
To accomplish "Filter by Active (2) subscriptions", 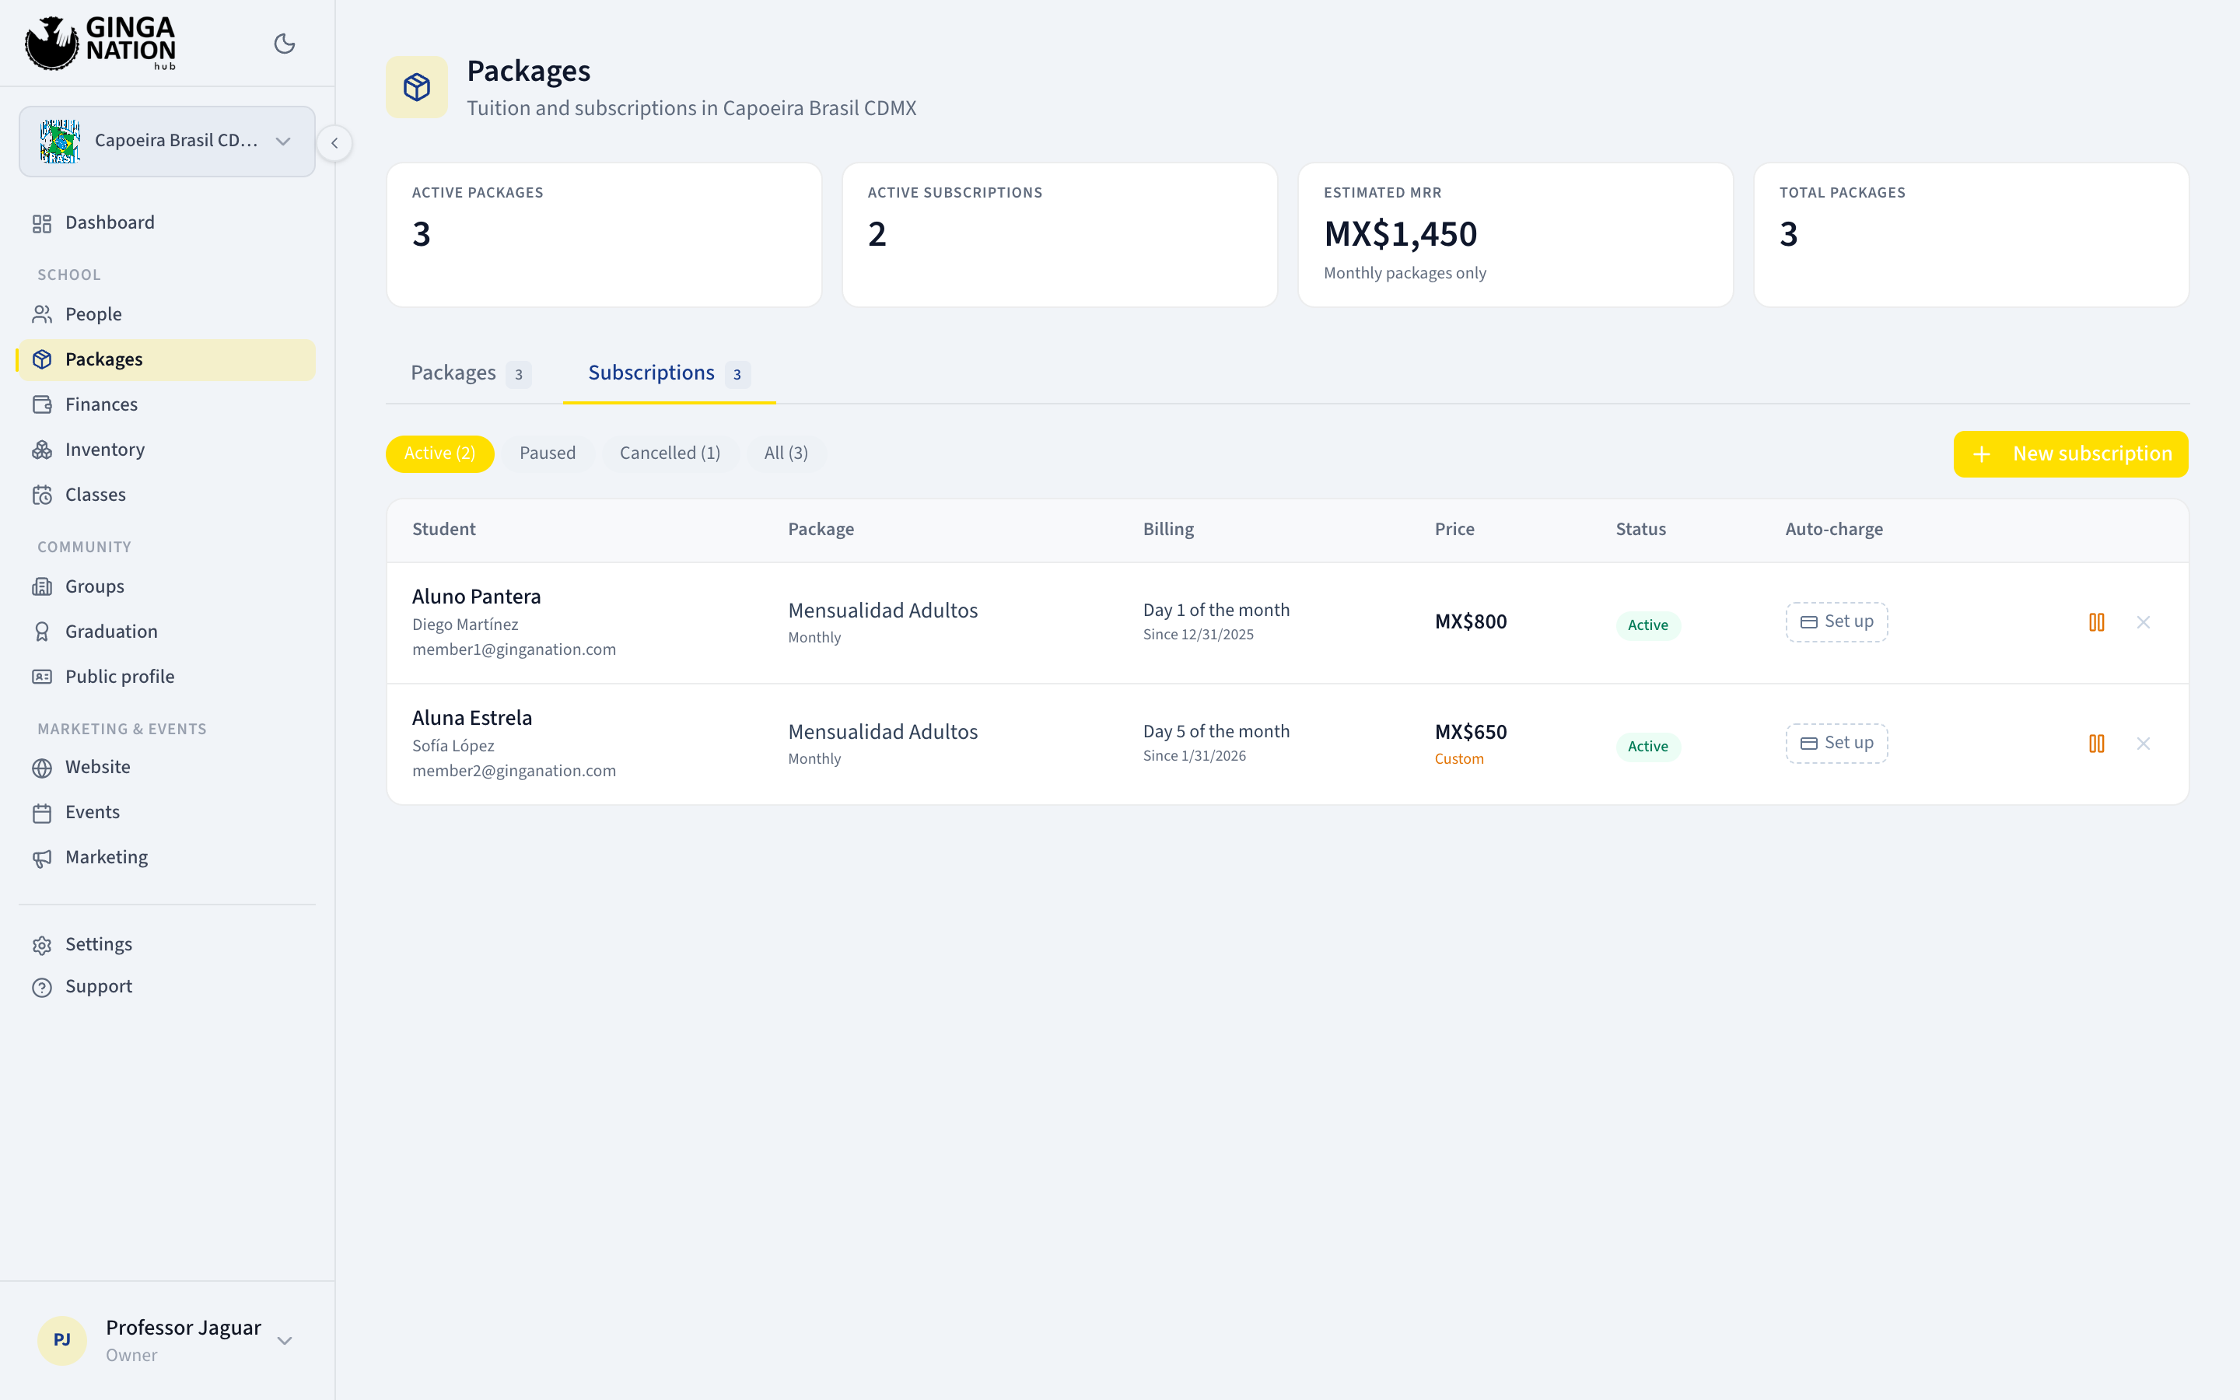I will click(x=439, y=453).
